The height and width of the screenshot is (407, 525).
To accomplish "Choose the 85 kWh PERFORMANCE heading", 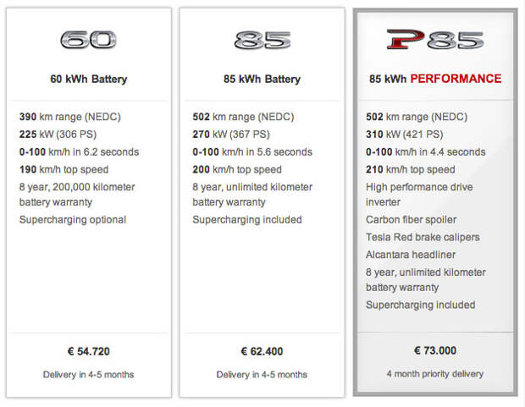I will (x=435, y=79).
